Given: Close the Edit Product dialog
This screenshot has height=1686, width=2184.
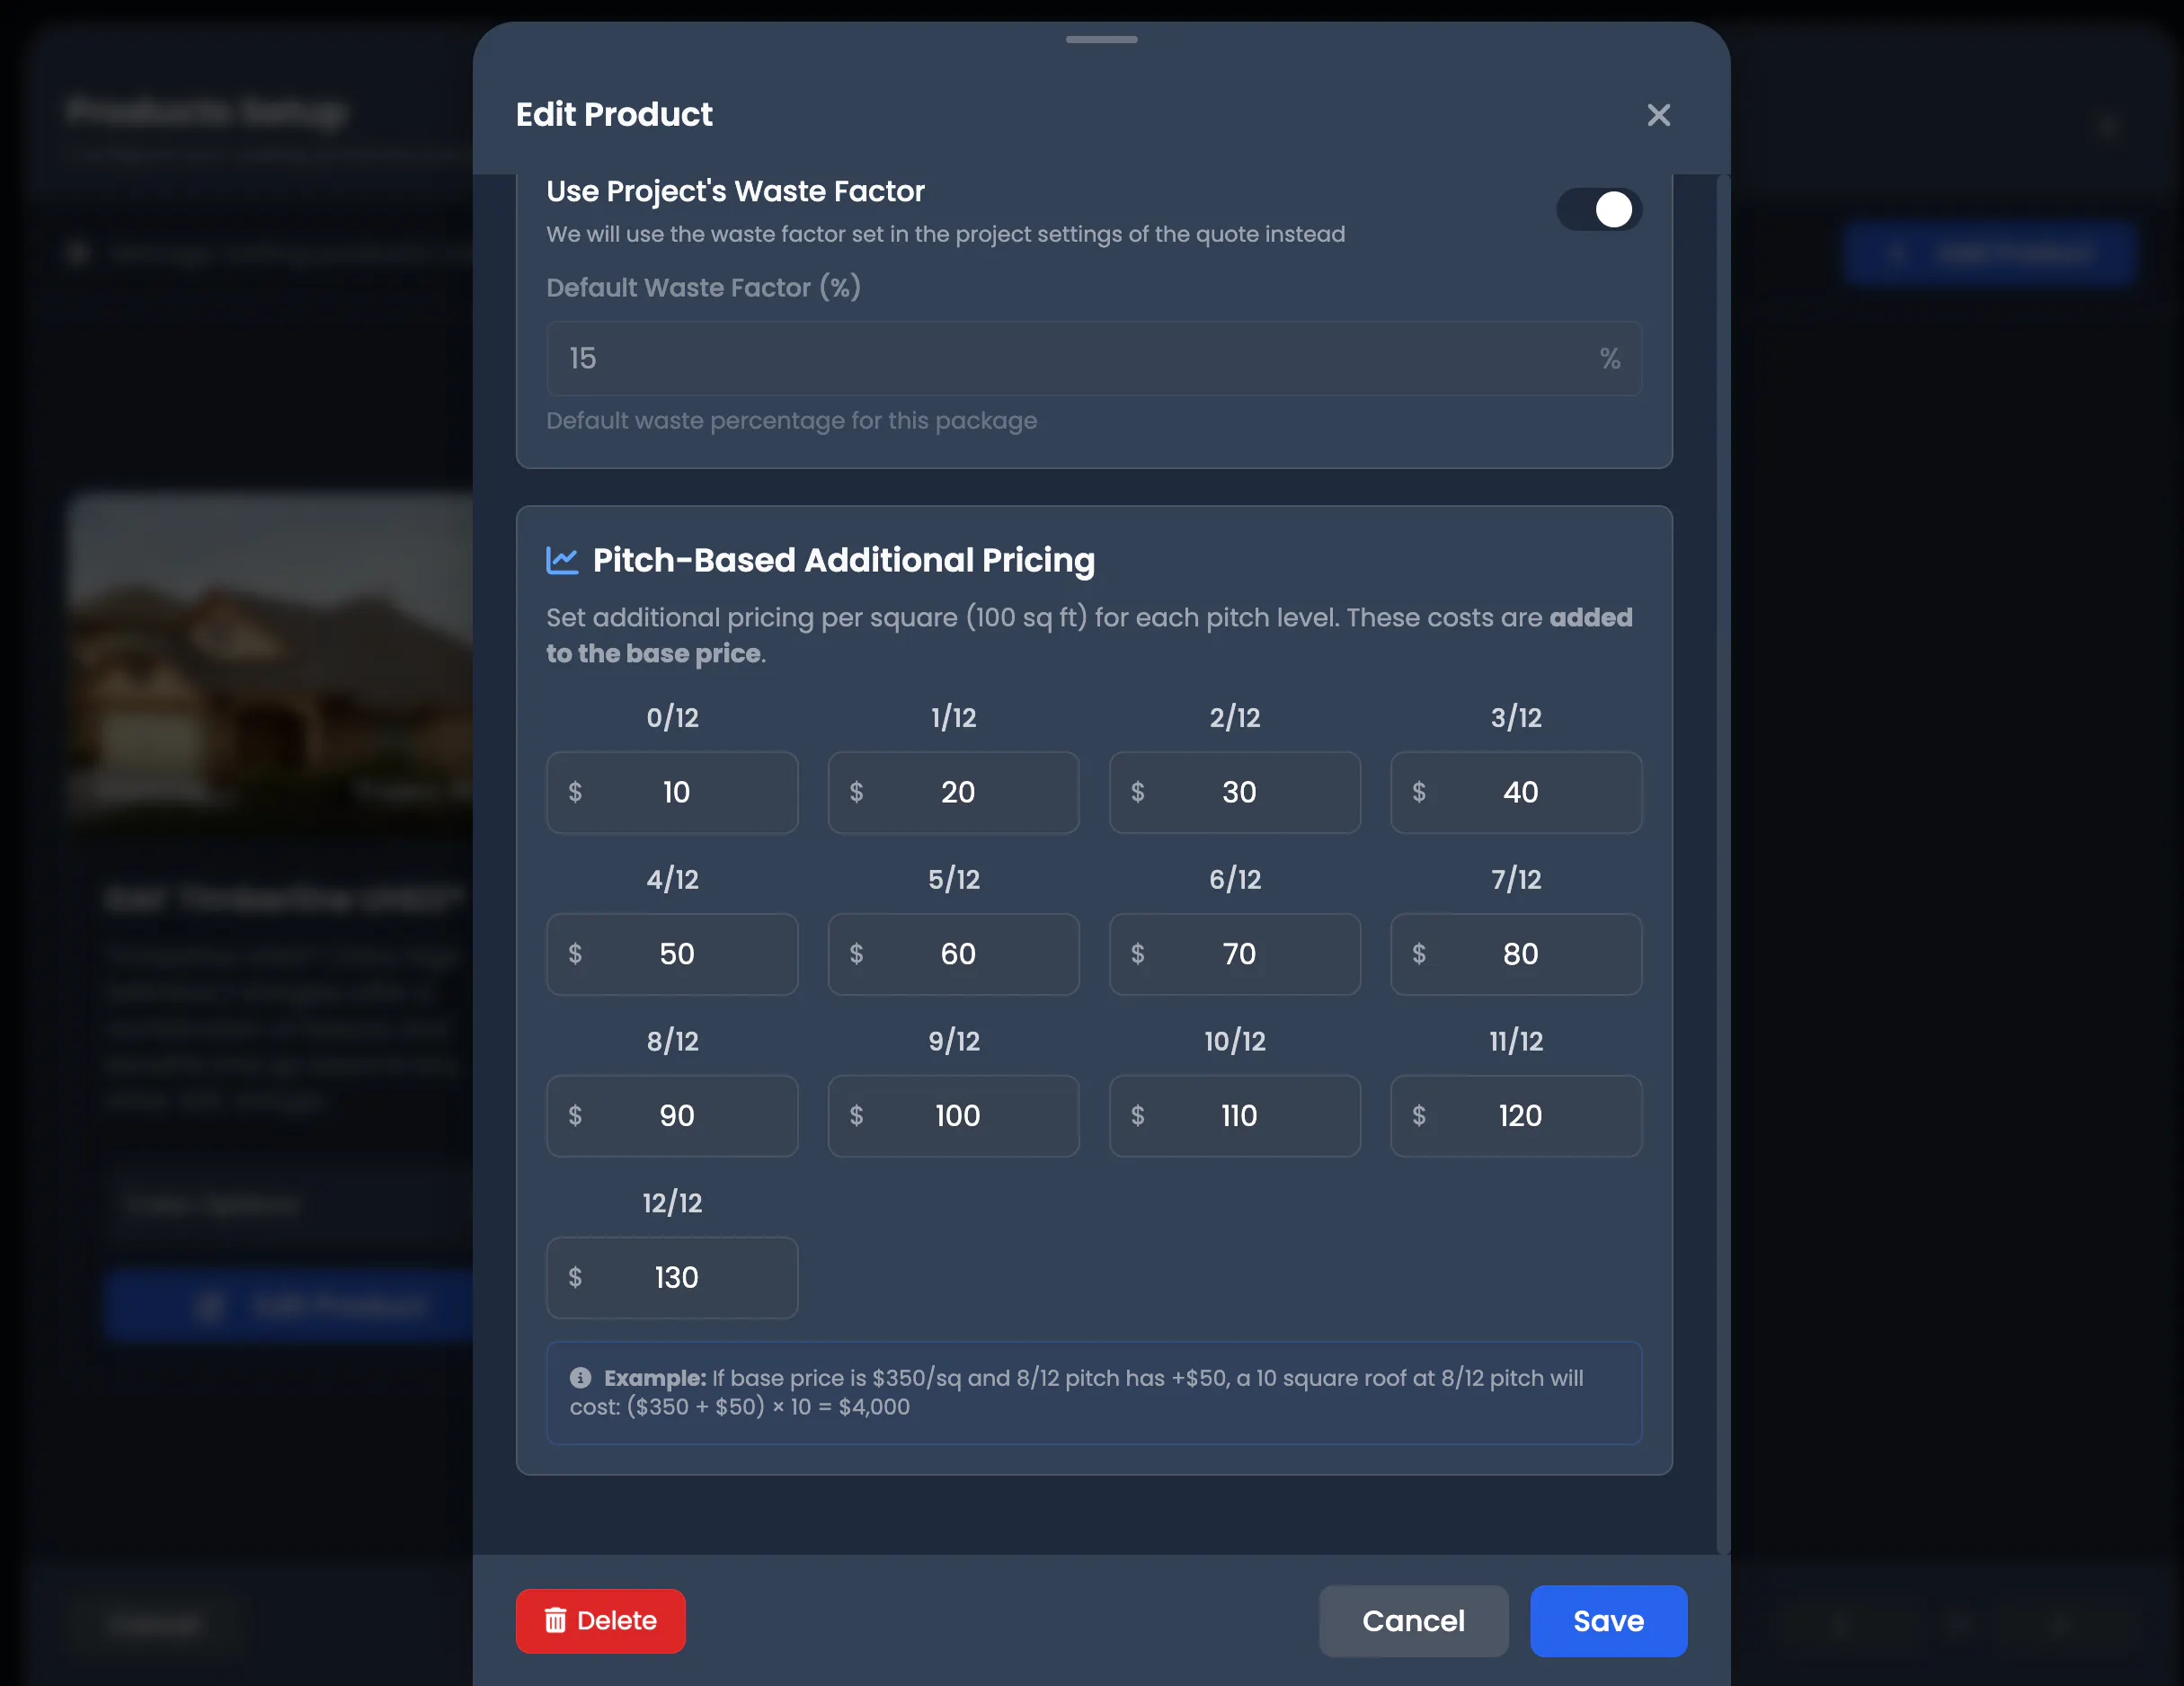Looking at the screenshot, I should click(1658, 115).
